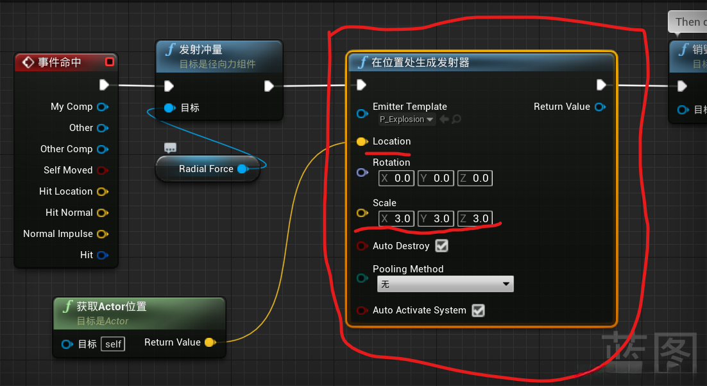Click the Emitter Template input pin
Viewport: 707px width, 386px height.
362,113
